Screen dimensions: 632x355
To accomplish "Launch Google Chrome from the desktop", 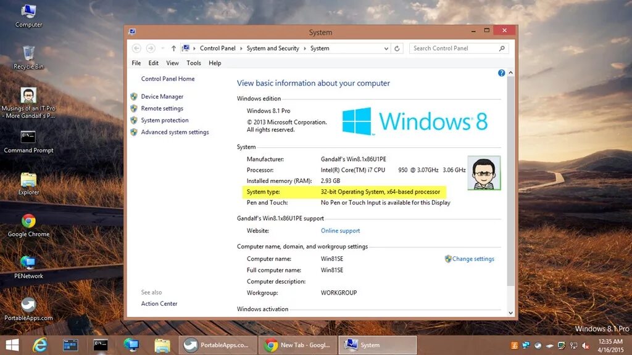I will coord(28,226).
